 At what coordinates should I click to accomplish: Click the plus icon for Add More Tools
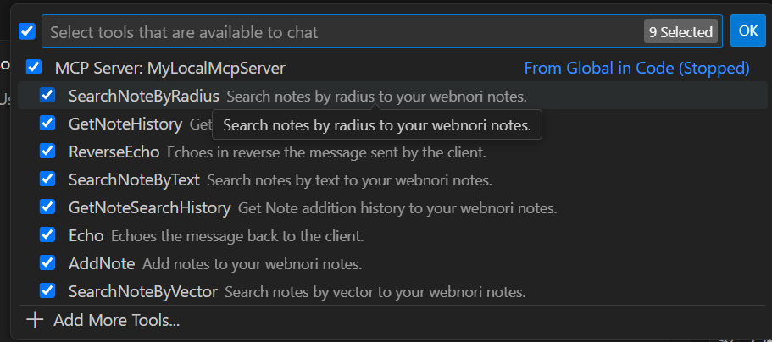(35, 320)
